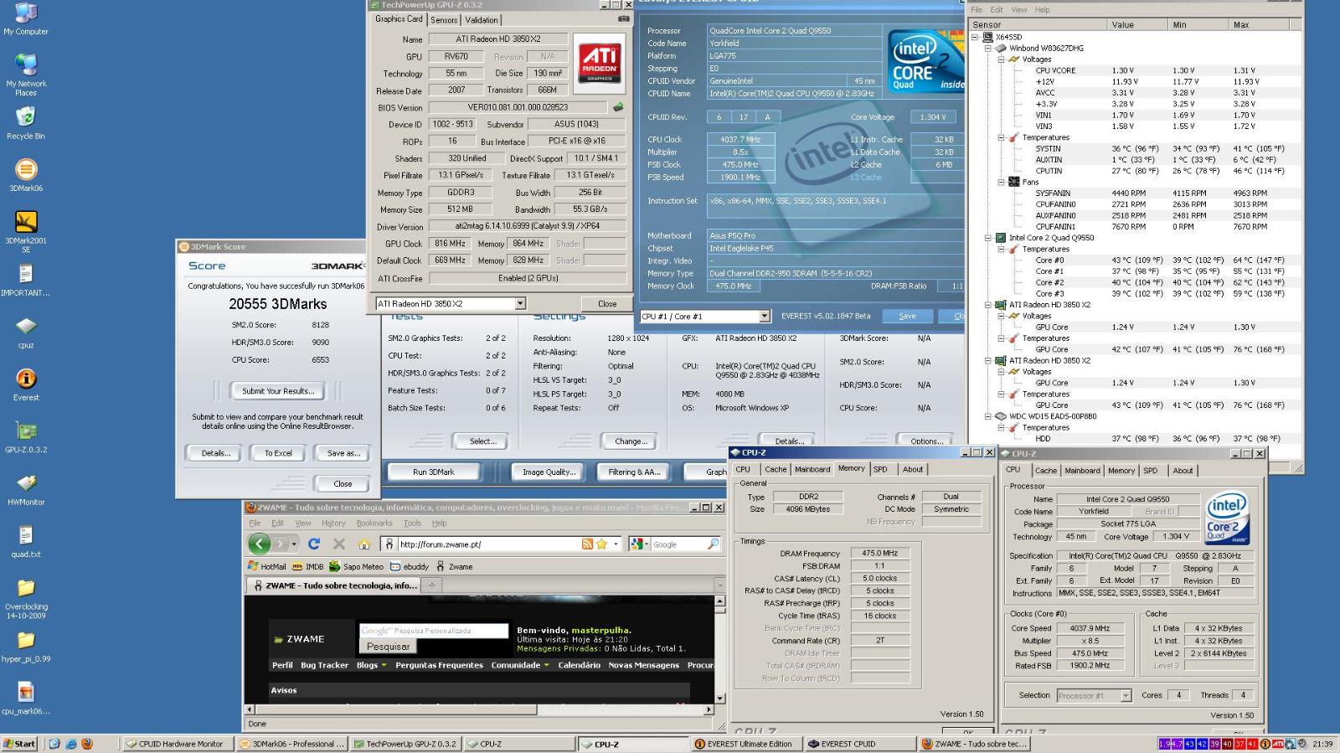
Task: Click Submit Your Results button
Action: 278,390
